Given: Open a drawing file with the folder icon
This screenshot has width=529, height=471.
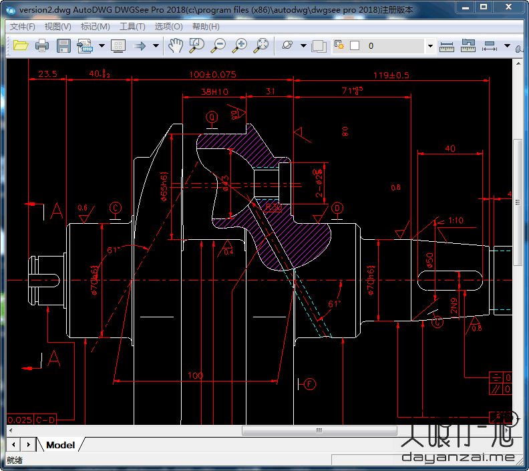Looking at the screenshot, I should (21, 45).
